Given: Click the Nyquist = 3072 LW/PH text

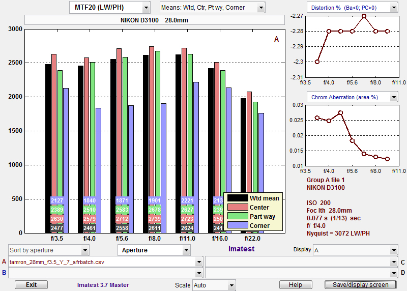Looking at the screenshot, I should click(338, 234).
